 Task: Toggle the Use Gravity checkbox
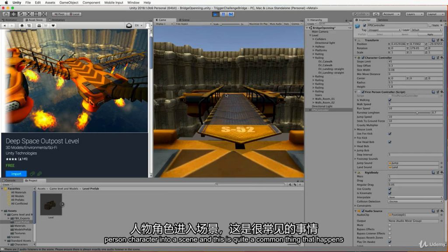[x=390, y=189]
